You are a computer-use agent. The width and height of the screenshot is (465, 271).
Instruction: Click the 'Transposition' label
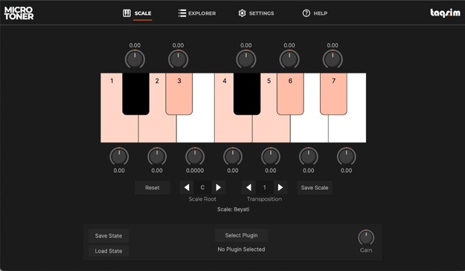(265, 199)
